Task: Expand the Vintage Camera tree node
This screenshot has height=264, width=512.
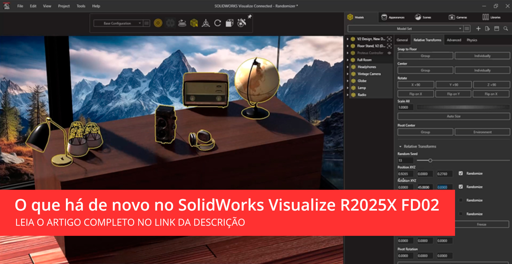Action: [348, 74]
